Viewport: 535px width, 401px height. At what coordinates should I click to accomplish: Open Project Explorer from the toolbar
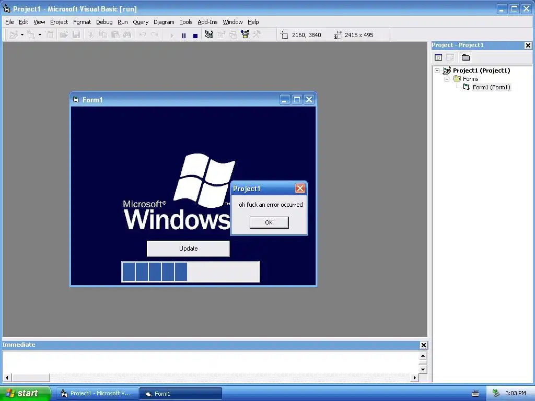(x=209, y=35)
